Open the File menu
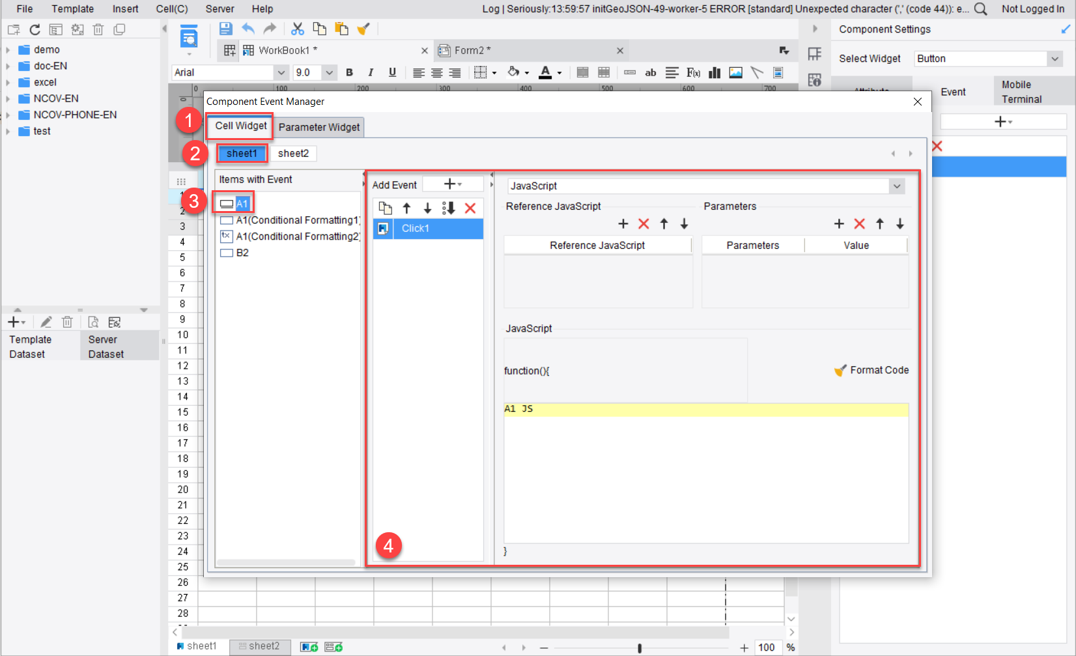Viewport: 1076px width, 656px height. click(25, 8)
